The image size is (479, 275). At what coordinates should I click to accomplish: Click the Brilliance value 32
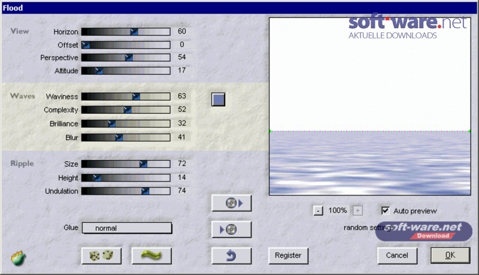(x=182, y=123)
